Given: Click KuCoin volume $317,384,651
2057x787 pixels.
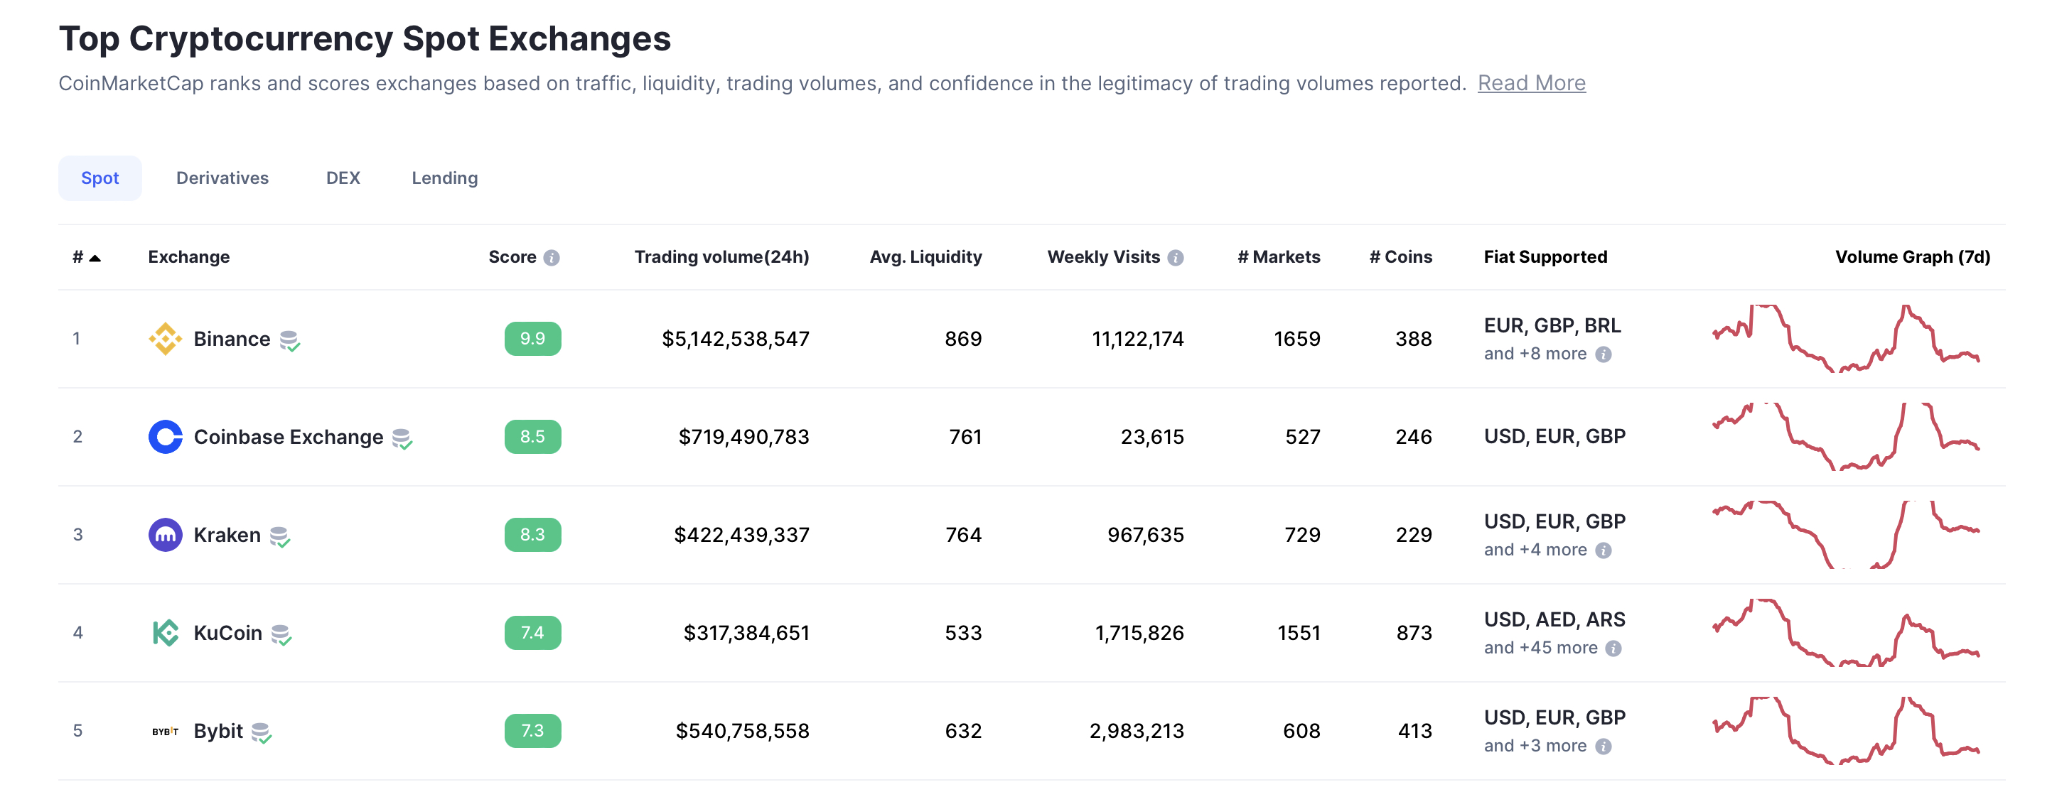Looking at the screenshot, I should pyautogui.click(x=746, y=634).
